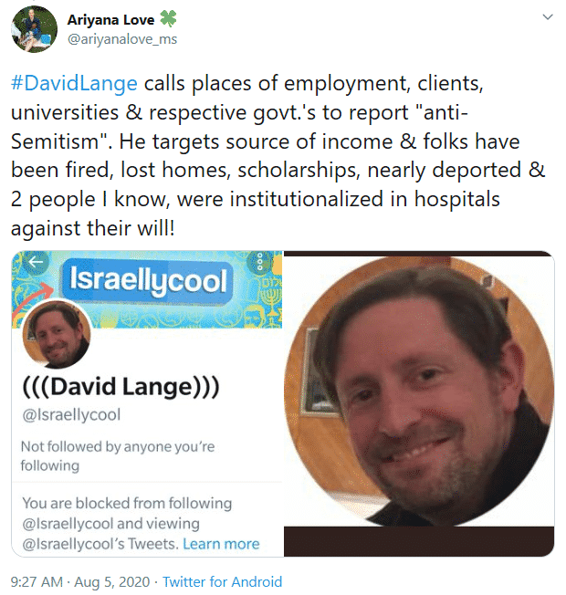Open the three-dot menu on Israellycool banner
The width and height of the screenshot is (566, 595).
(x=259, y=262)
